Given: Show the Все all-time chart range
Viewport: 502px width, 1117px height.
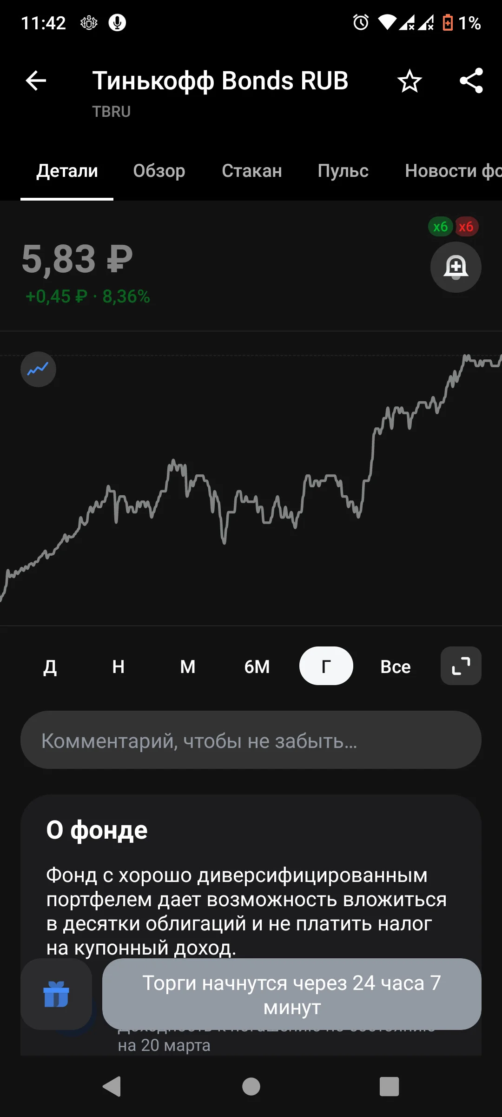Looking at the screenshot, I should pos(396,666).
